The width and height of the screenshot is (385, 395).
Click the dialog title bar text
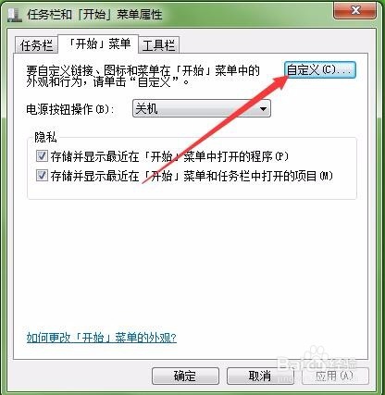pos(94,15)
